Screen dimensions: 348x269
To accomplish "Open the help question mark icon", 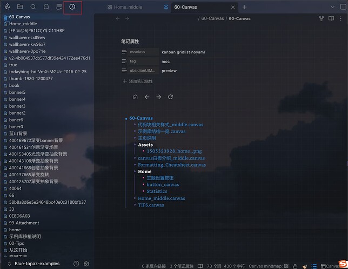I will click(x=76, y=264).
